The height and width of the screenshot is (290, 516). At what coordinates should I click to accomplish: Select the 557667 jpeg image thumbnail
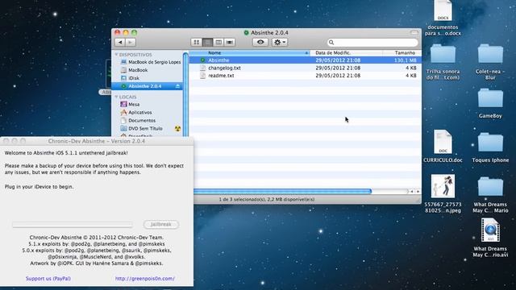(x=443, y=186)
